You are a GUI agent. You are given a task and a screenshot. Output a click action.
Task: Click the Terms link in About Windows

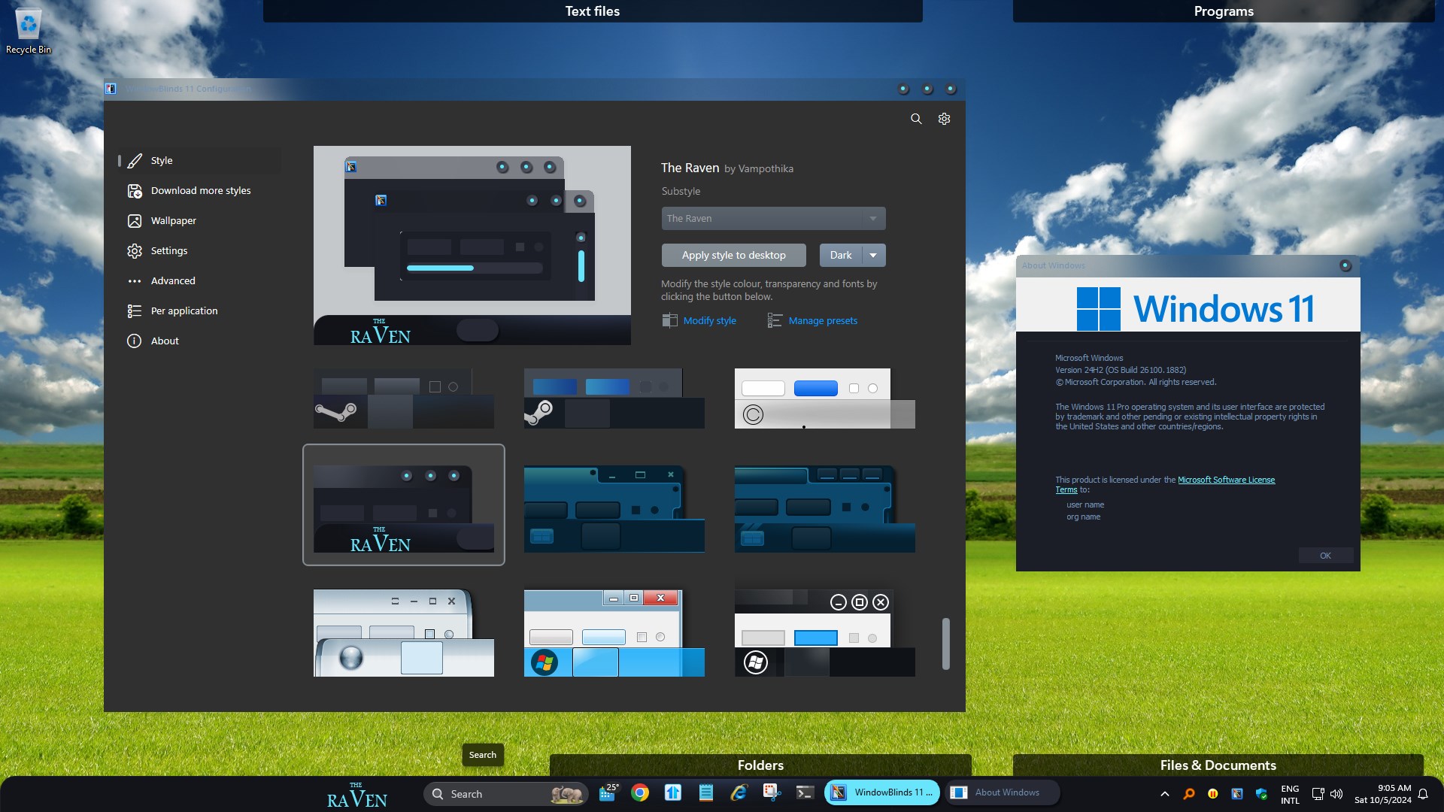coord(1066,489)
